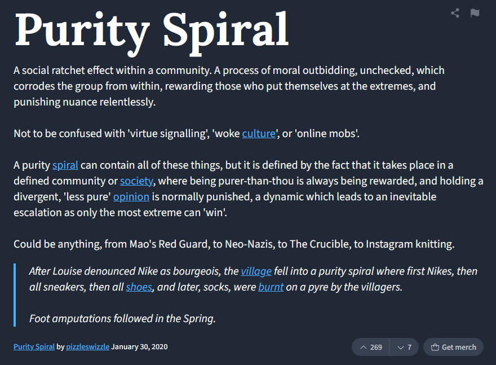Image resolution: width=496 pixels, height=365 pixels.
Task: Click the 'Foot amputations followed' example line
Action: (122, 319)
